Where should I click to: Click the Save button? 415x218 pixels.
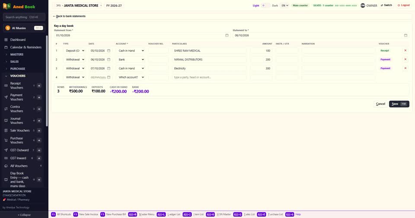(x=399, y=104)
